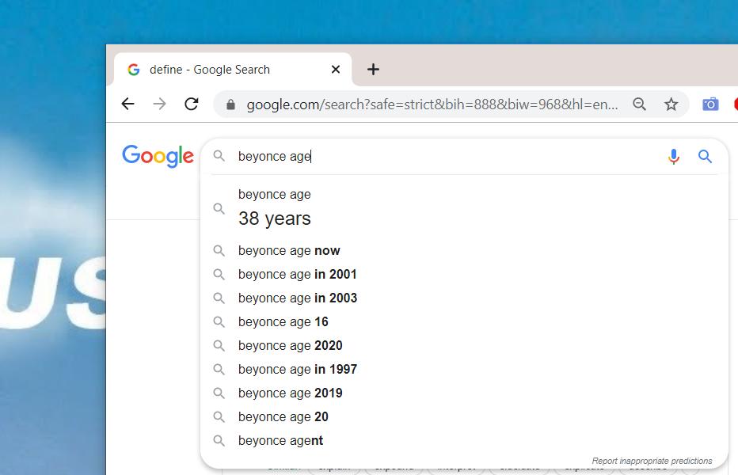
Task: Click the address bar URL
Action: [x=432, y=104]
